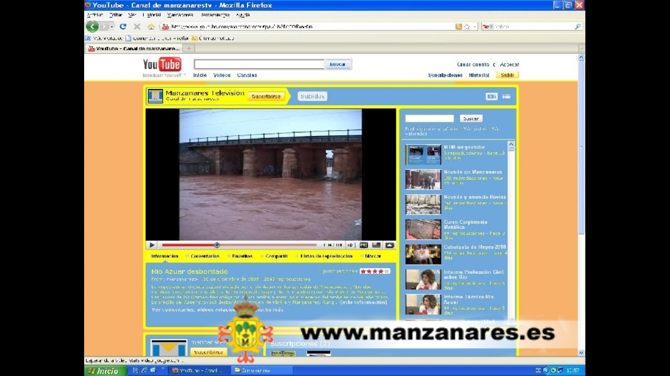Click the YouTube Buscar button
This screenshot has width=670, height=376.
point(338,65)
